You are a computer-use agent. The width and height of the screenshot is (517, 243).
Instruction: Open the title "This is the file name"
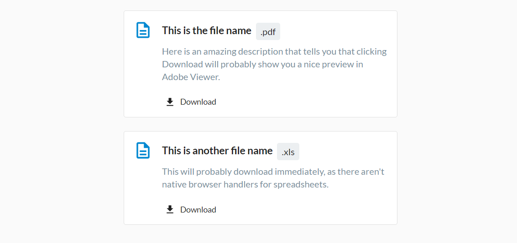(207, 30)
